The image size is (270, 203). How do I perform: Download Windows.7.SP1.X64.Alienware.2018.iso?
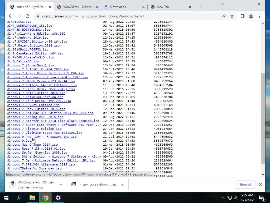tap(41, 164)
